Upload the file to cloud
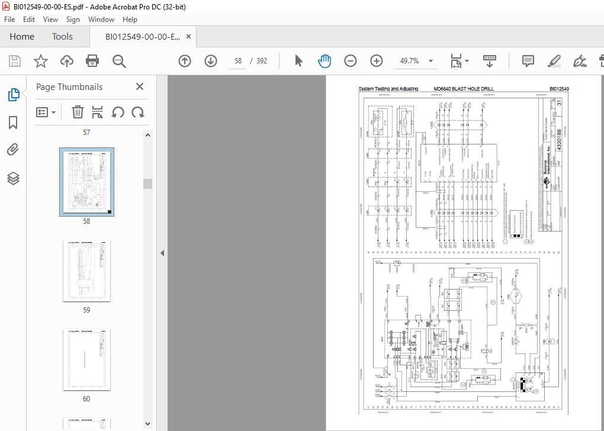The height and width of the screenshot is (431, 604). coord(67,61)
